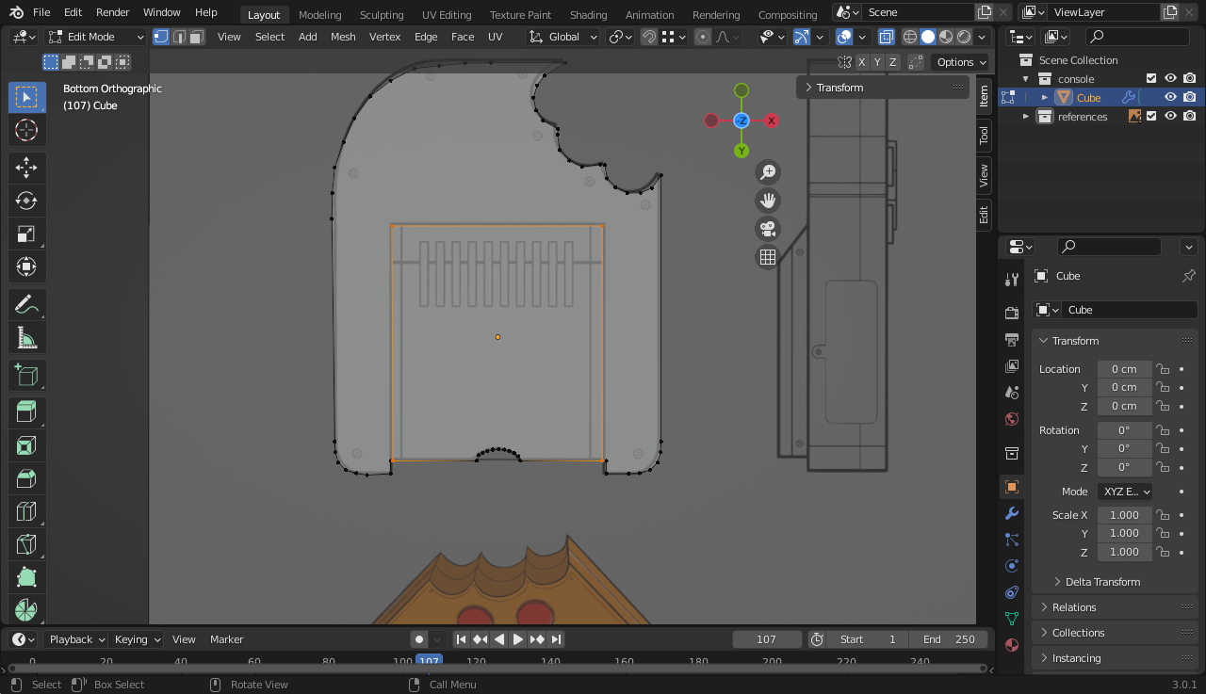This screenshot has height=694, width=1206.
Task: Toggle camera view icon in viewport
Action: click(768, 229)
